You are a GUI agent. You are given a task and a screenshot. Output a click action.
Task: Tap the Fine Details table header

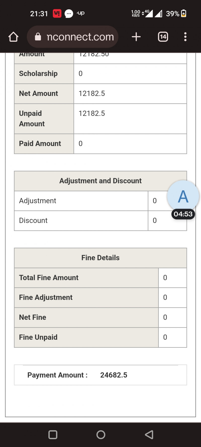(x=100, y=258)
